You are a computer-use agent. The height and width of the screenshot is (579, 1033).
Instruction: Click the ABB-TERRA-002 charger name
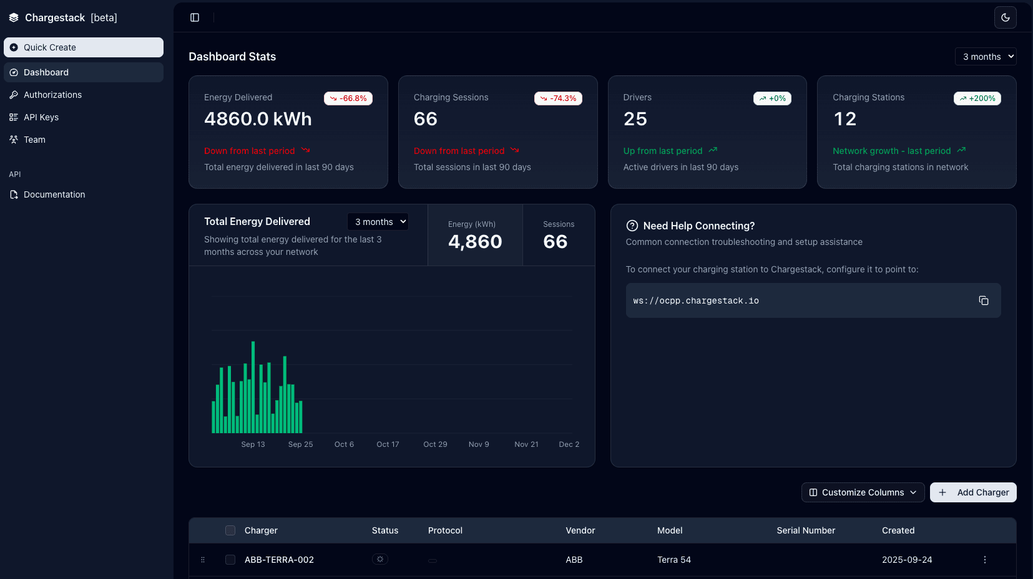click(x=279, y=560)
